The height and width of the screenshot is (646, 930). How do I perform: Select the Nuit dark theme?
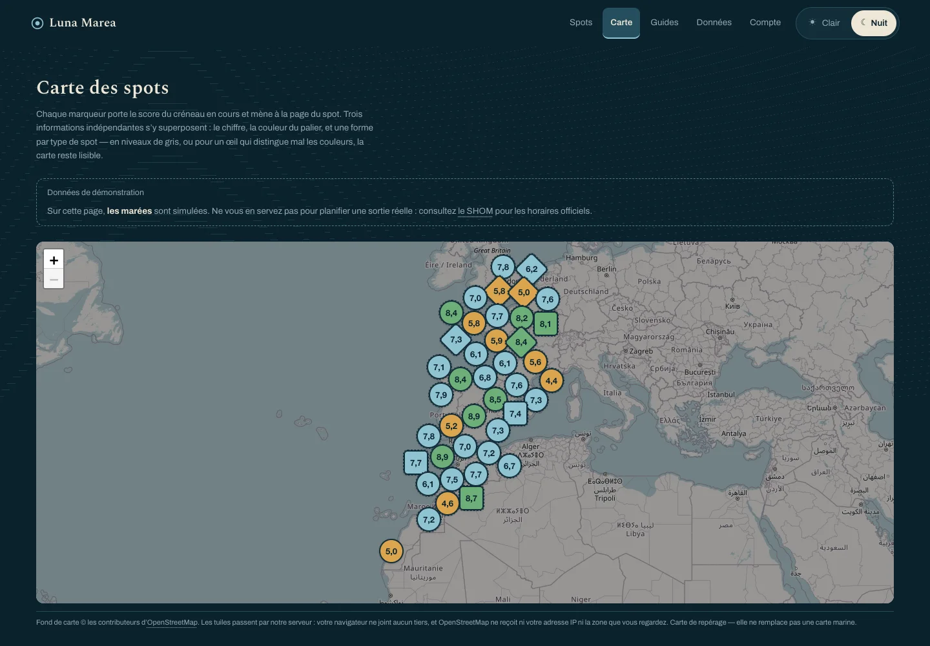(x=874, y=23)
